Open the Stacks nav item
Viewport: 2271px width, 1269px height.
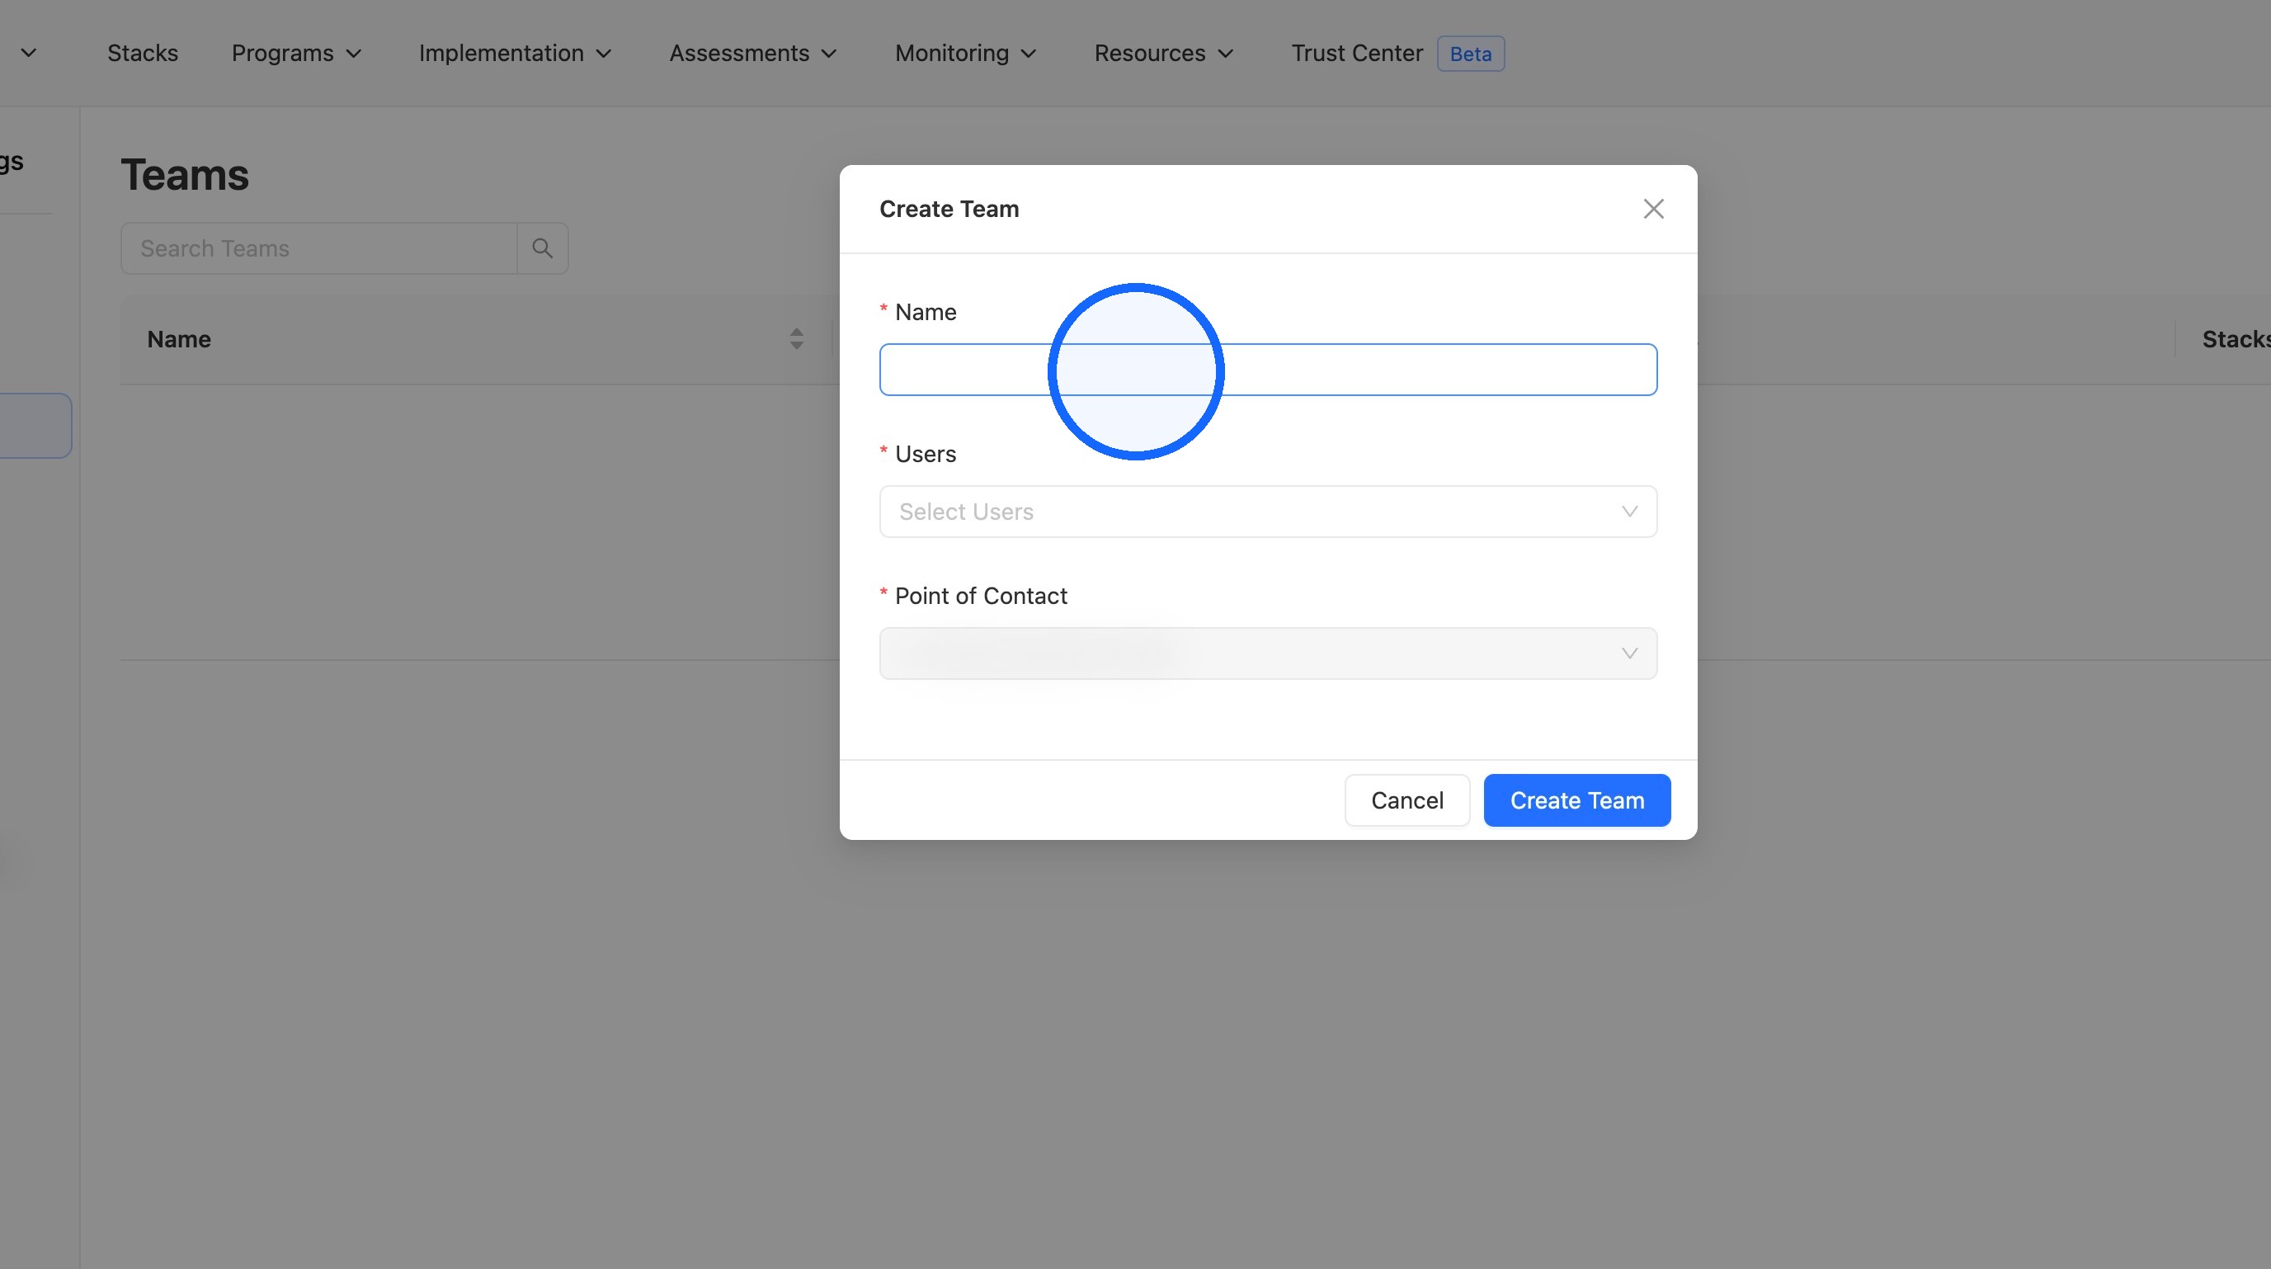click(x=143, y=54)
